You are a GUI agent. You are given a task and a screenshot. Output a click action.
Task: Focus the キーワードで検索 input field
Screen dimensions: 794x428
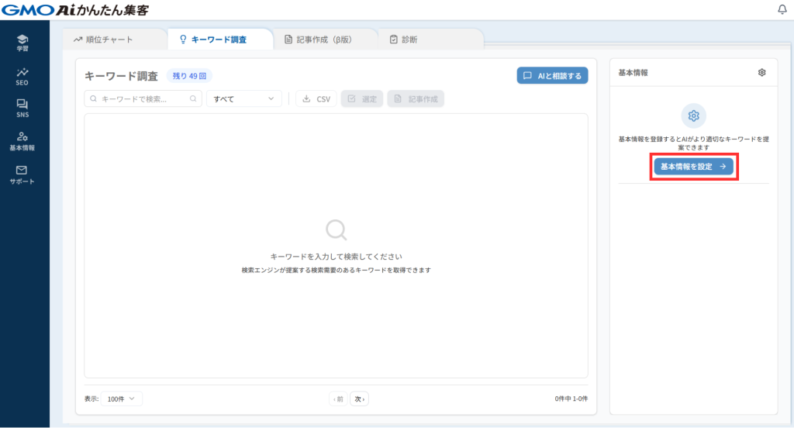pyautogui.click(x=140, y=99)
